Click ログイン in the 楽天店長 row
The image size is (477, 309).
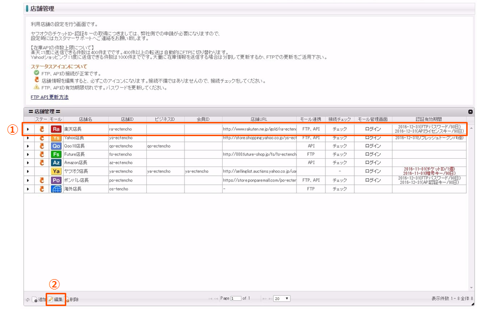pyautogui.click(x=373, y=129)
